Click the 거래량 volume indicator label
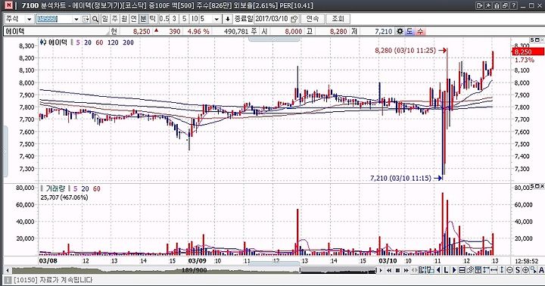This screenshot has height=286, width=545. pos(55,188)
